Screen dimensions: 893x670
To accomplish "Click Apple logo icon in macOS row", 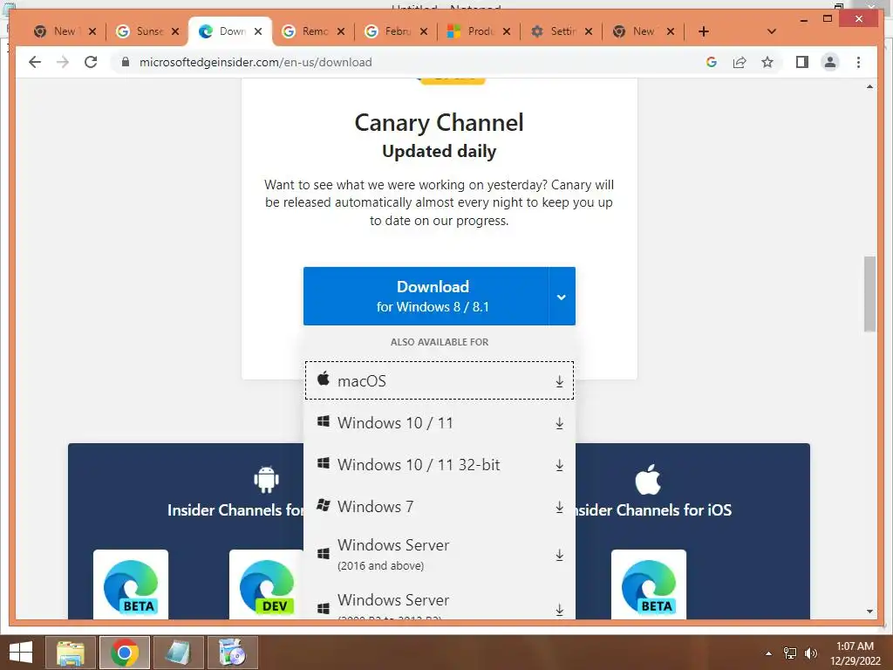I will (324, 379).
